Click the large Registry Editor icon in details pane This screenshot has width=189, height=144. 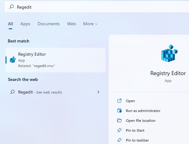[169, 53]
